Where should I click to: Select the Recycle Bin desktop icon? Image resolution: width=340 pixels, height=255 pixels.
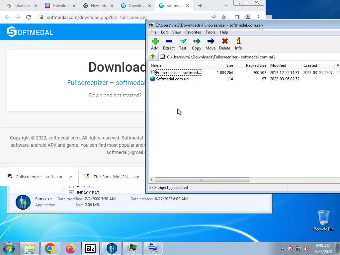pyautogui.click(x=323, y=221)
